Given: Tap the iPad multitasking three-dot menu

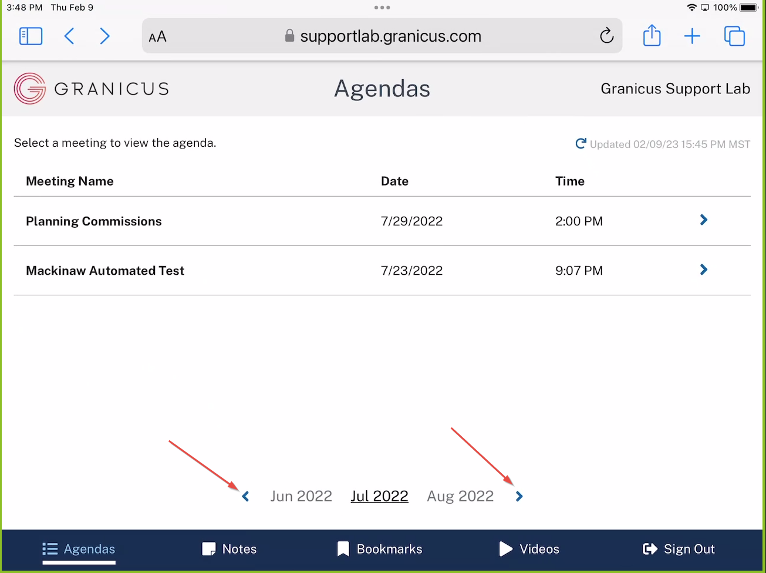Looking at the screenshot, I should [382, 8].
